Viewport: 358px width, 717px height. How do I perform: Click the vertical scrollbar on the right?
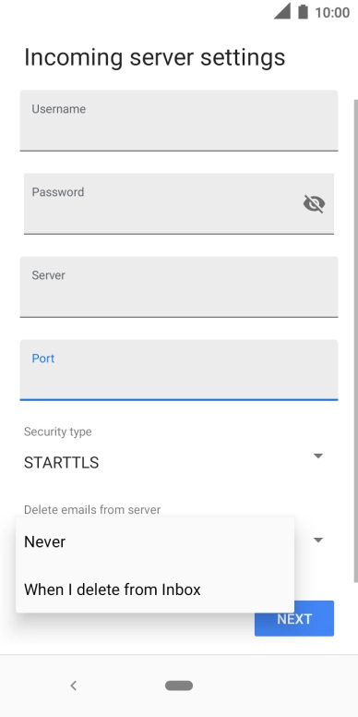(356, 341)
